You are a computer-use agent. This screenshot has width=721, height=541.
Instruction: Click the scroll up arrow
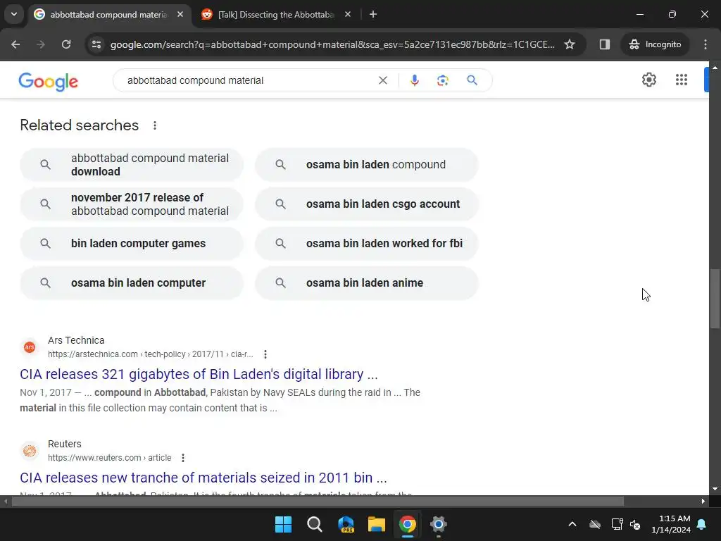715,67
